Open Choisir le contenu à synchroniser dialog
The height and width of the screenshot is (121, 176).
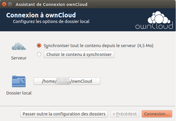click(79, 54)
